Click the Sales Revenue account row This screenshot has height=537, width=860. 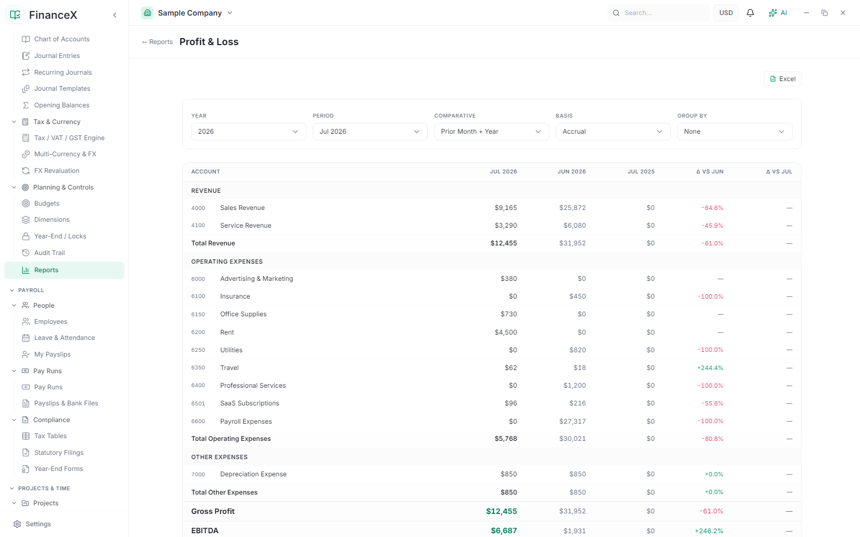(492, 208)
